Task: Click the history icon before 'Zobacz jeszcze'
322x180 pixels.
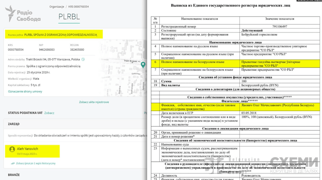Action: (x=13, y=164)
